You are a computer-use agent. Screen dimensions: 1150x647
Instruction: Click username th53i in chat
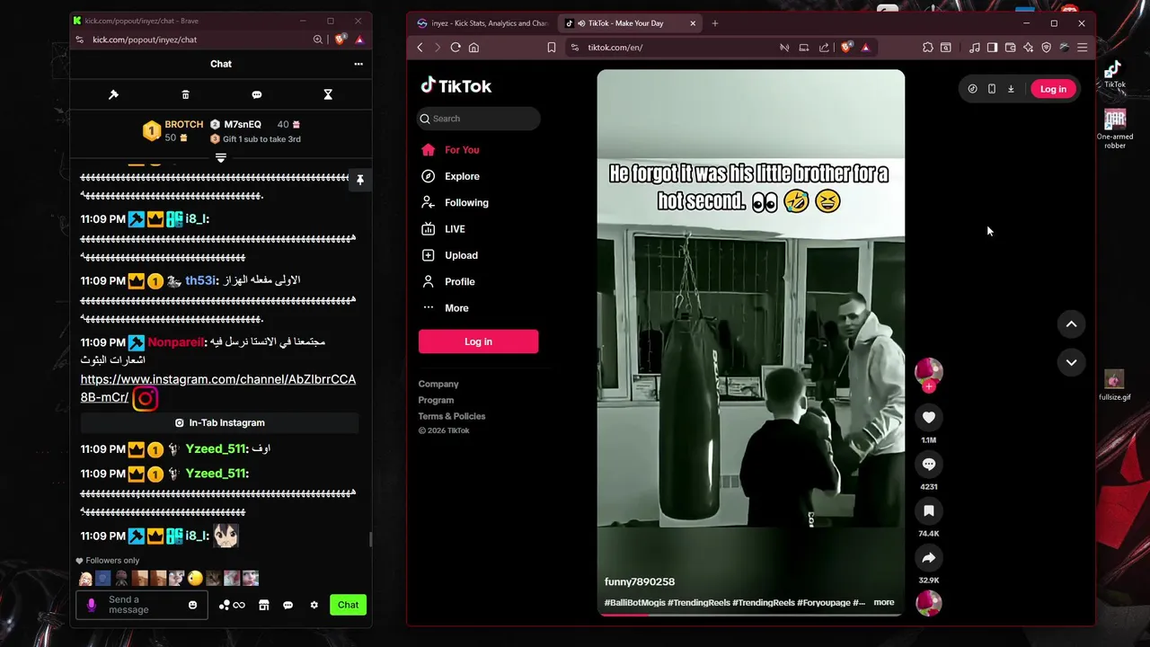[199, 280]
